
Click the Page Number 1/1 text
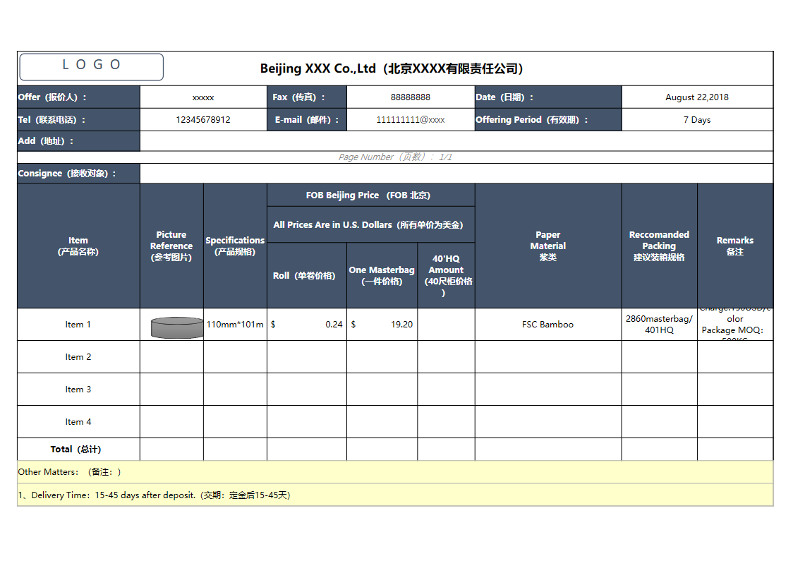395,157
